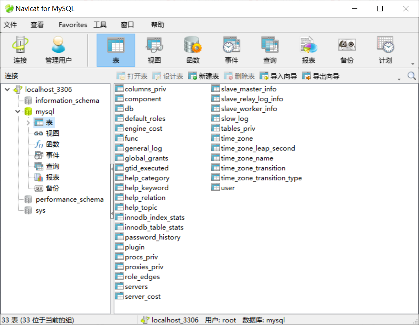Click the search magnifier icon
This screenshot has height=325, width=419.
click(x=411, y=76)
